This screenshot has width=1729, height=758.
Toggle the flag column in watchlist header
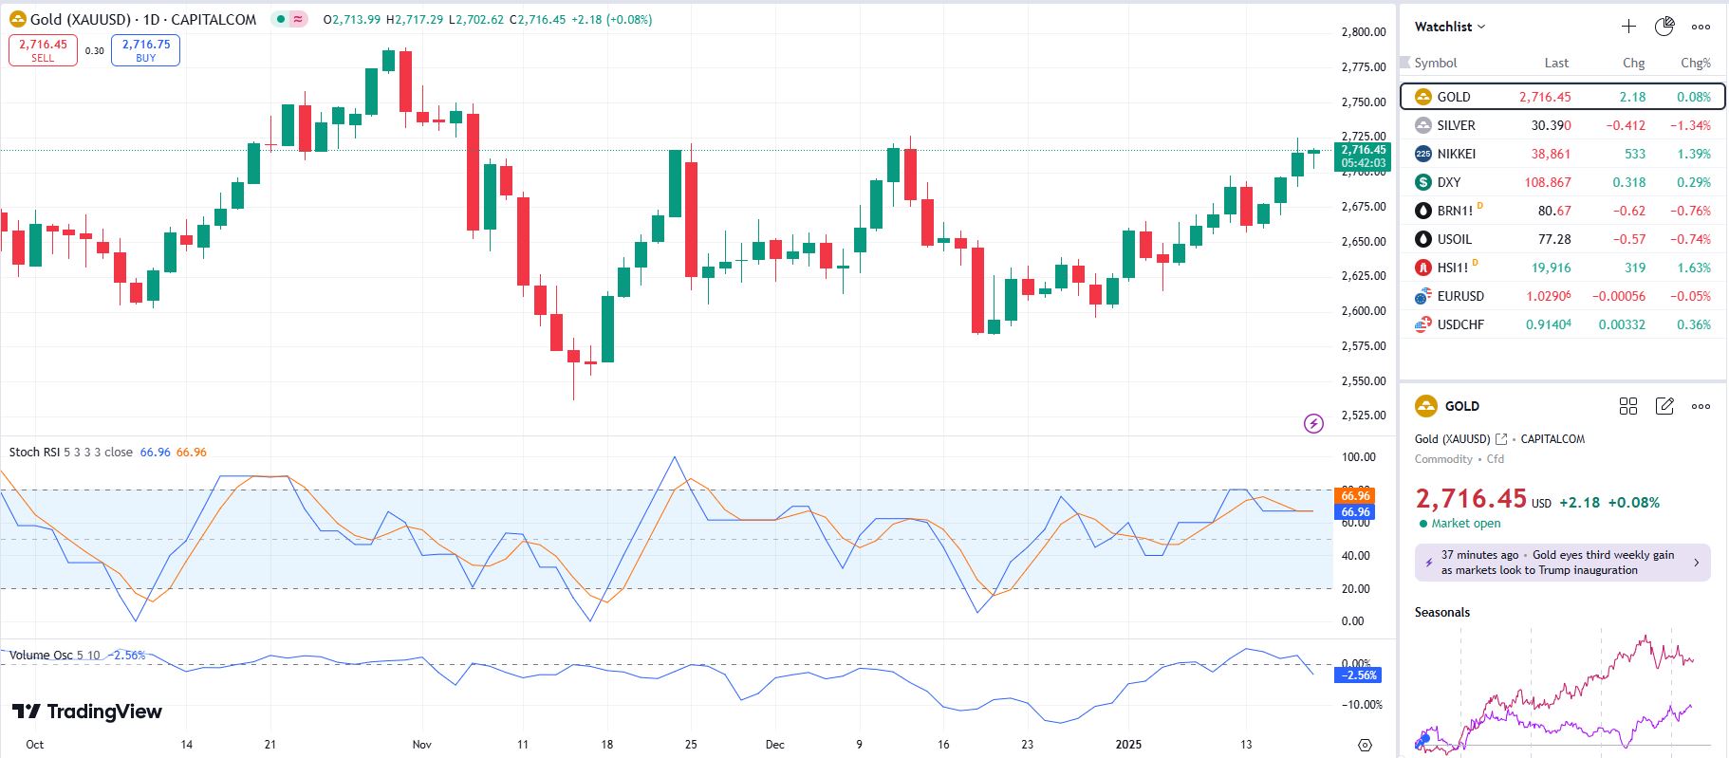[x=1405, y=63]
